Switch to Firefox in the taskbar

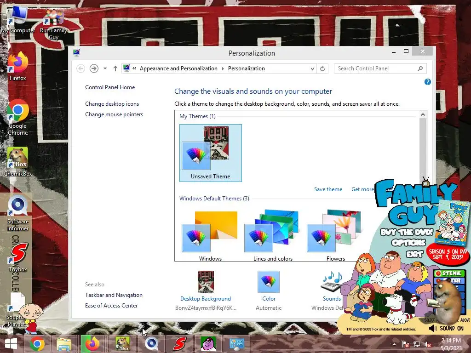click(92, 344)
